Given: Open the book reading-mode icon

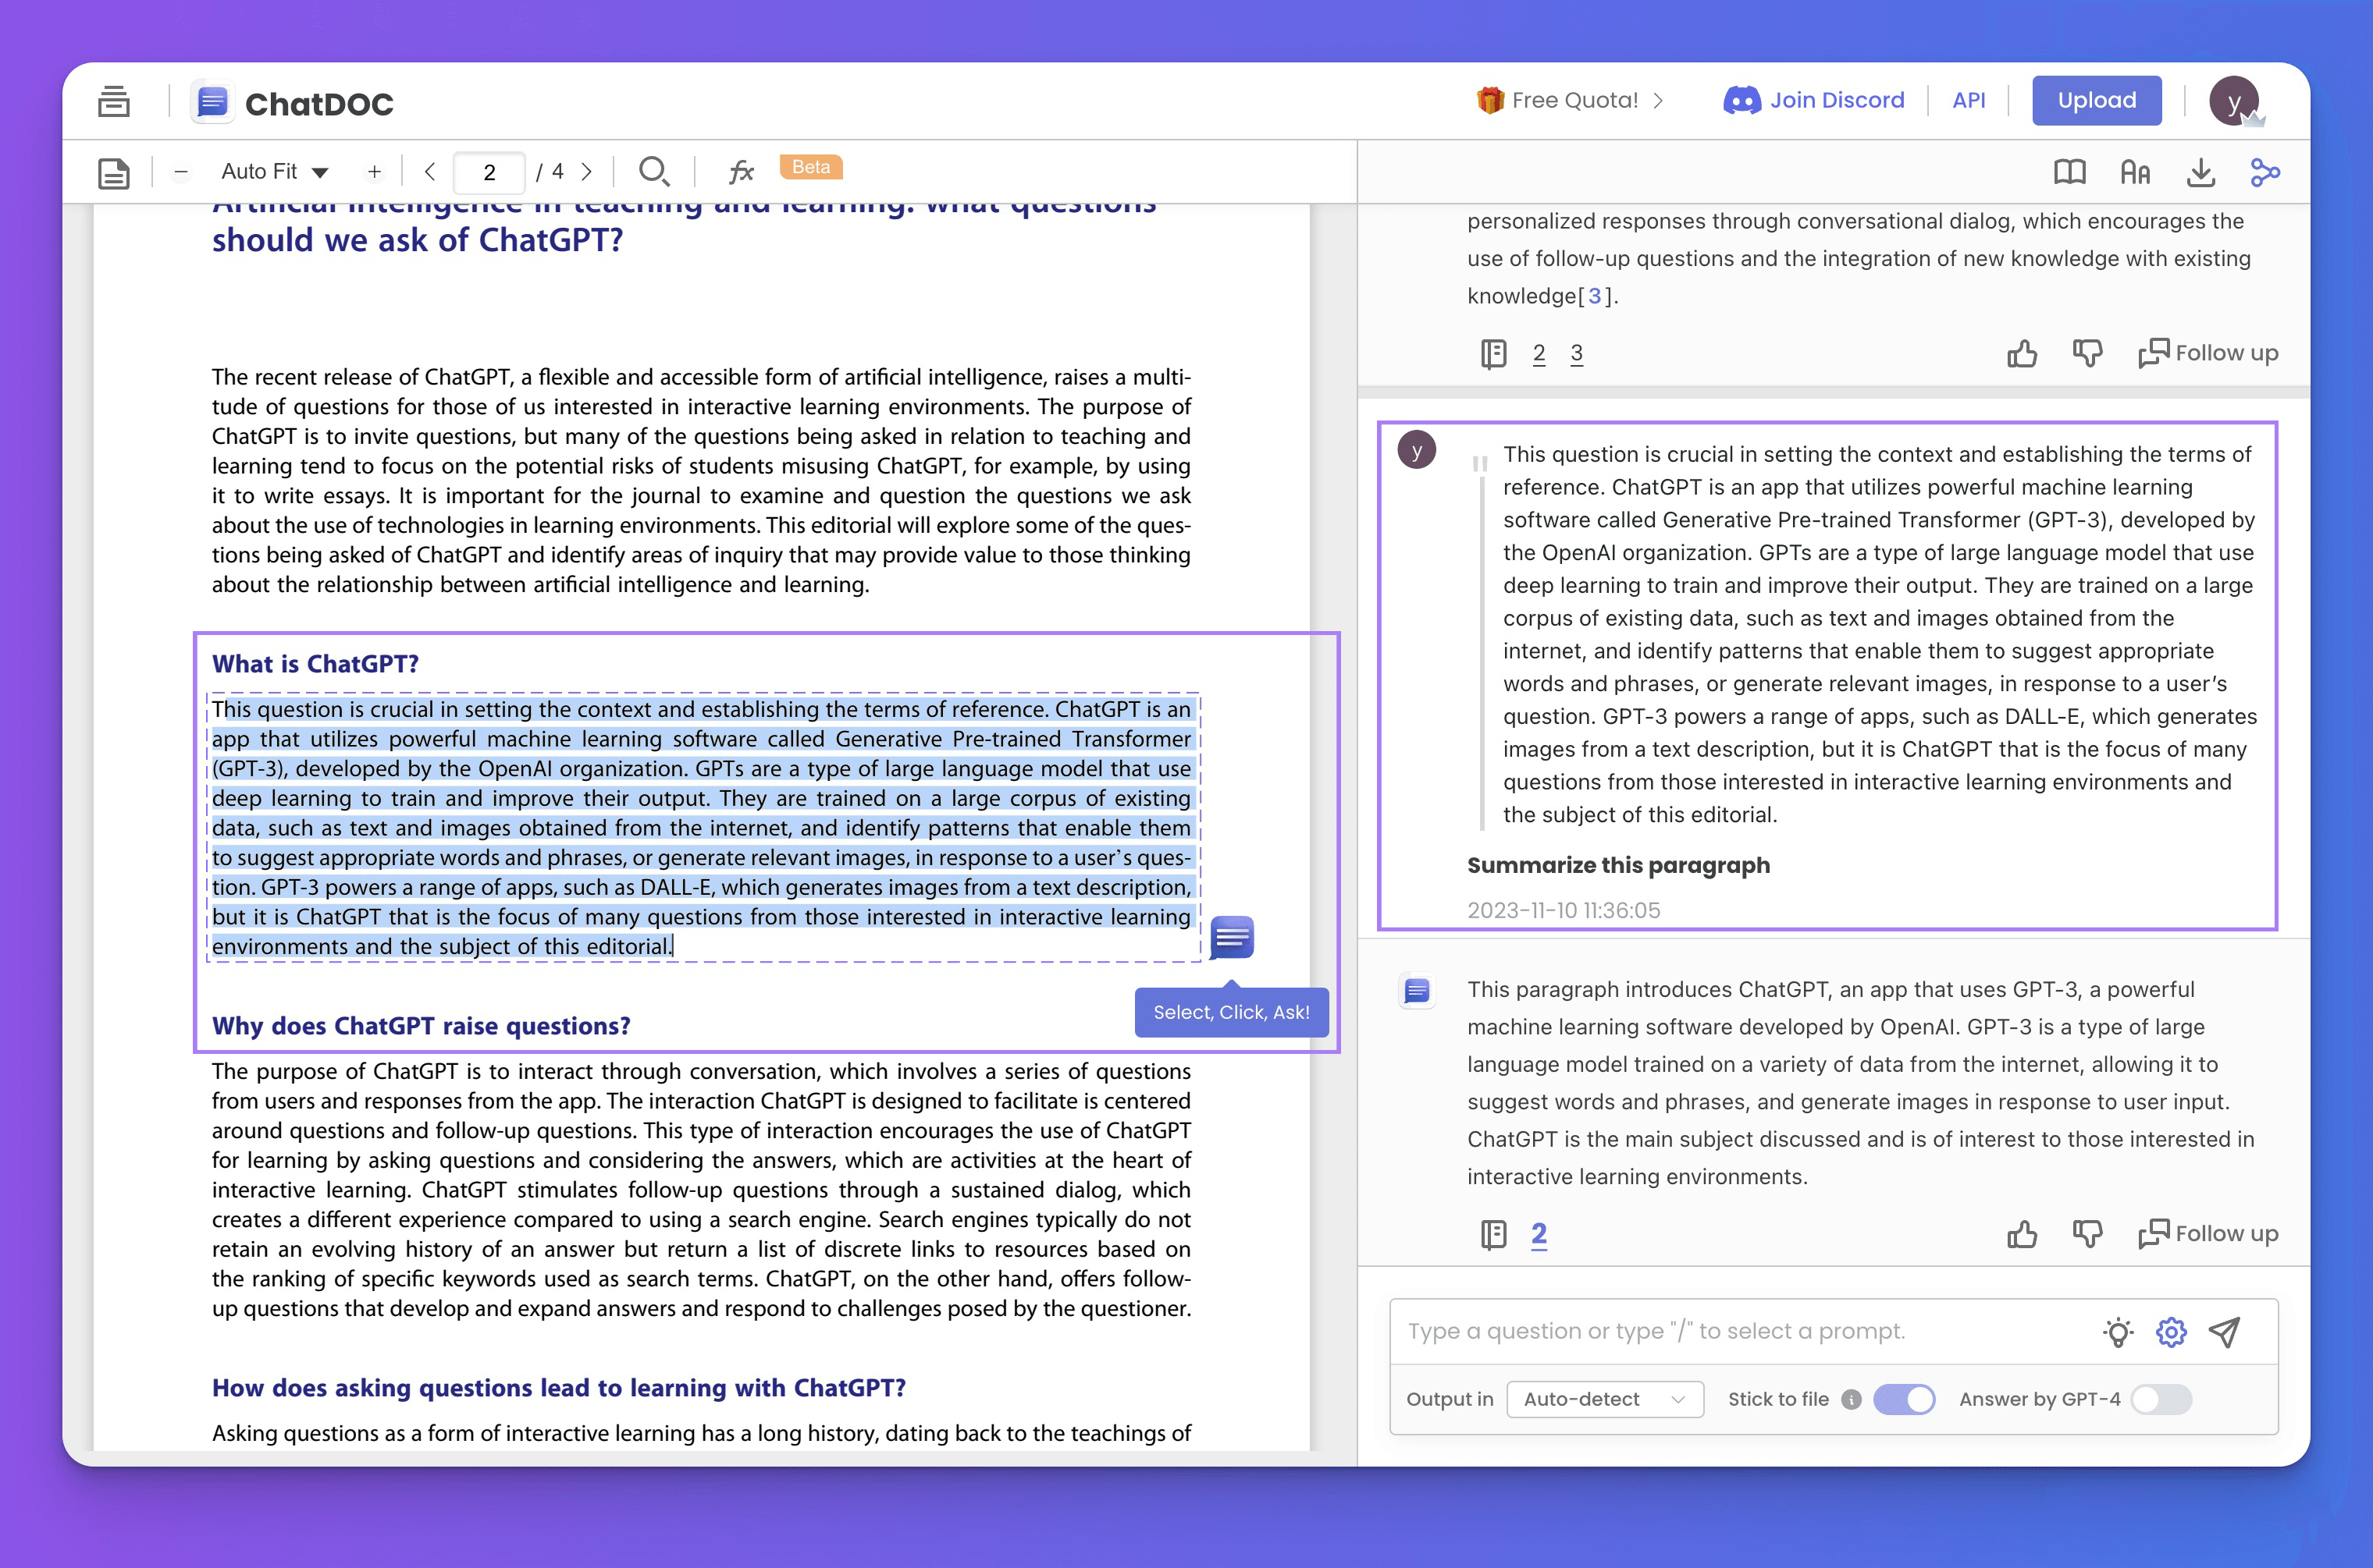Looking at the screenshot, I should point(2069,173).
